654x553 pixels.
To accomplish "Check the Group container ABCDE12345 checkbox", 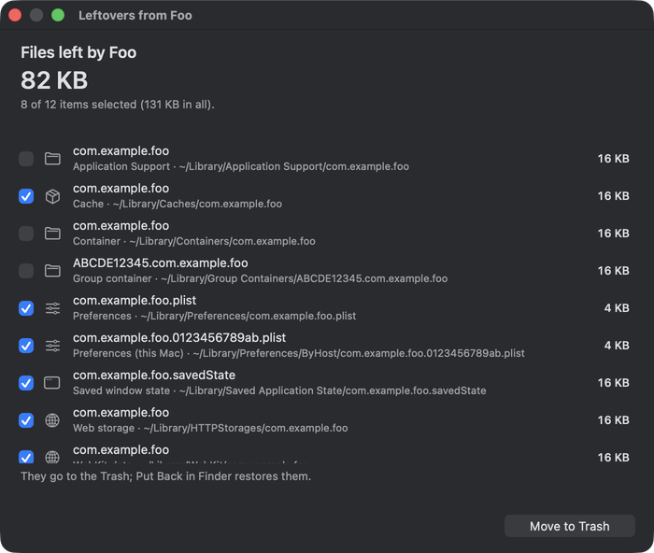I will (x=26, y=271).
